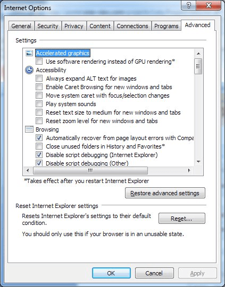The height and width of the screenshot is (287, 225).
Task: Click the Browsing category icon
Action: click(29, 129)
